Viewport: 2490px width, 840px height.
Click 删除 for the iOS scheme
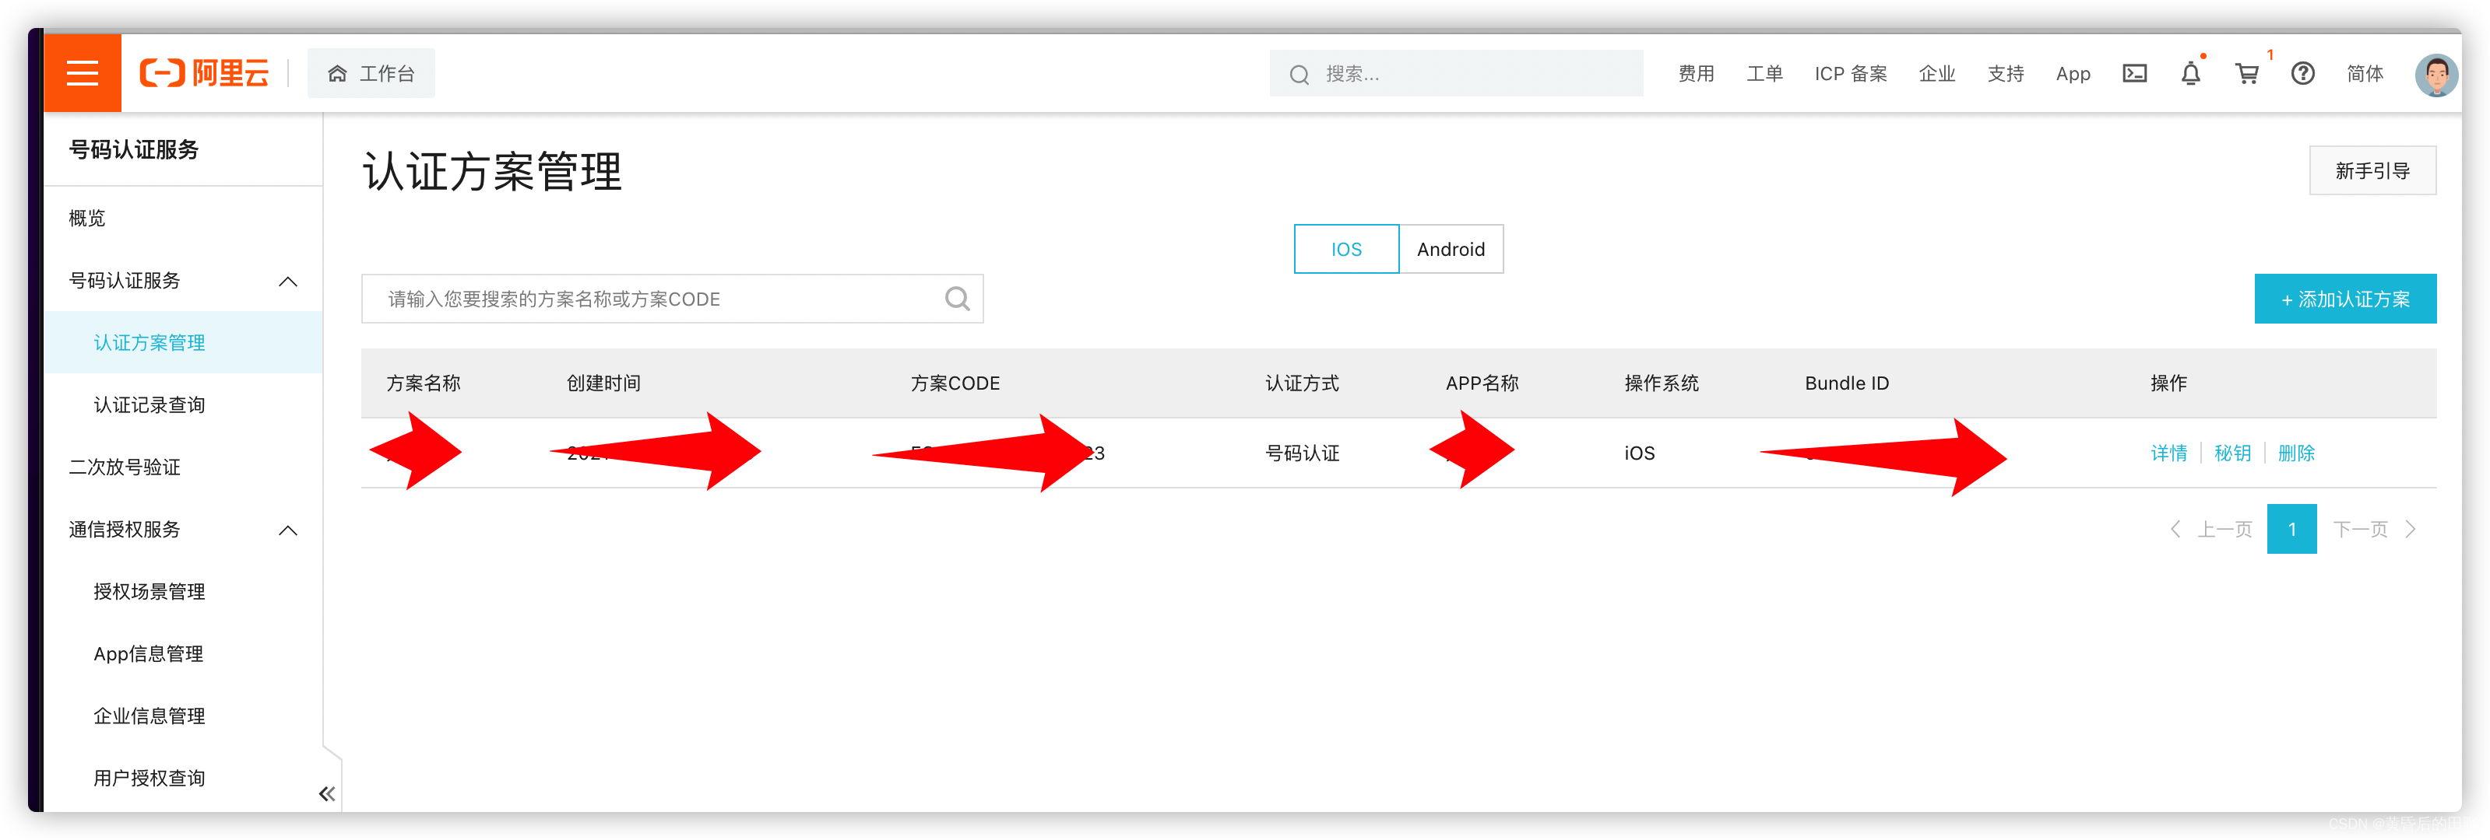tap(2295, 453)
